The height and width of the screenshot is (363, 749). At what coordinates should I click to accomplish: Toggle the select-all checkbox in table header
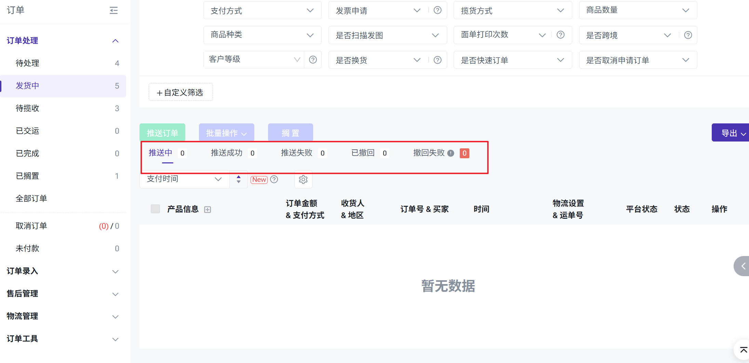[x=155, y=209]
